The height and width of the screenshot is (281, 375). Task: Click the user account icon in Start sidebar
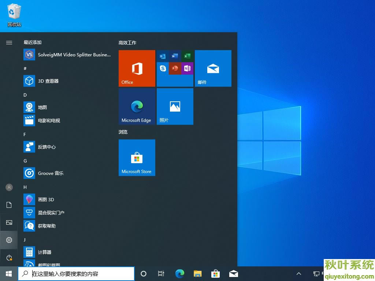coord(9,187)
